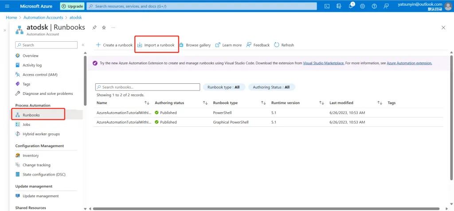
Task: Open the Azure Automation extension link
Action: click(x=409, y=63)
